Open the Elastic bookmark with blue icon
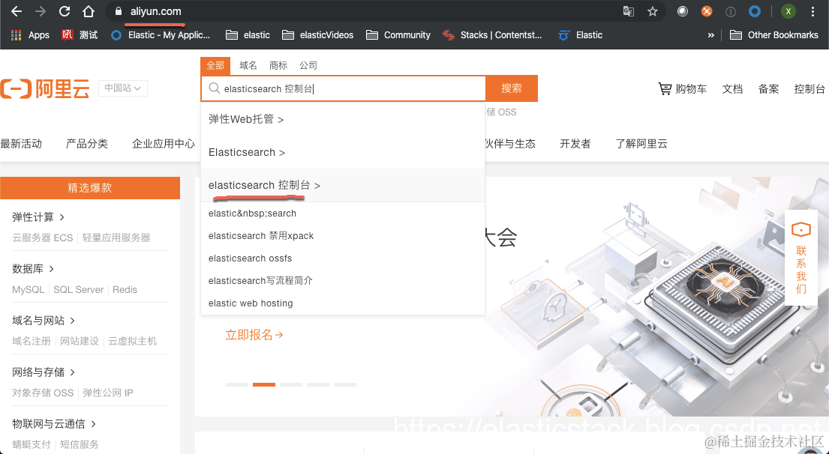 tap(581, 35)
